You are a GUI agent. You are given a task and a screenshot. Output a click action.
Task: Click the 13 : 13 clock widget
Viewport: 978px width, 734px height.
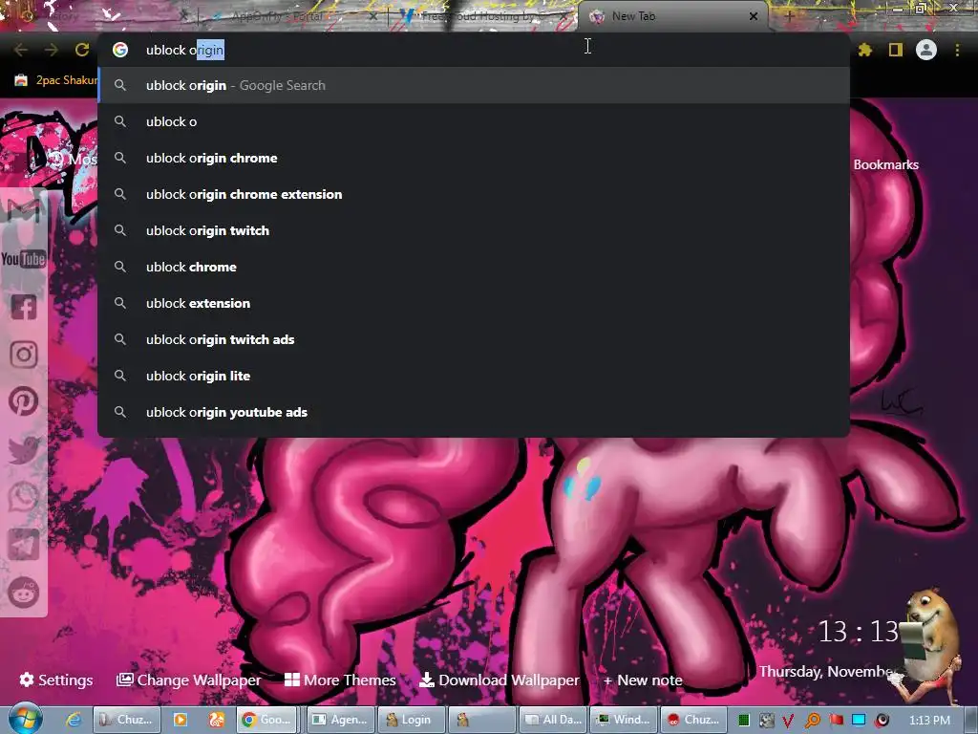point(859,632)
